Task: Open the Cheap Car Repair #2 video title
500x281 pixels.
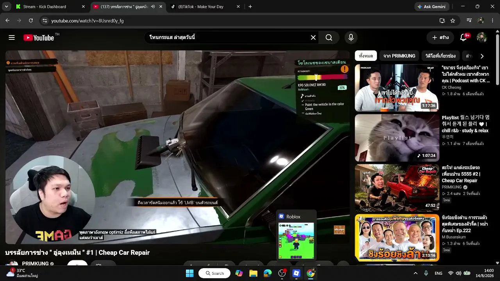Action: tap(461, 174)
